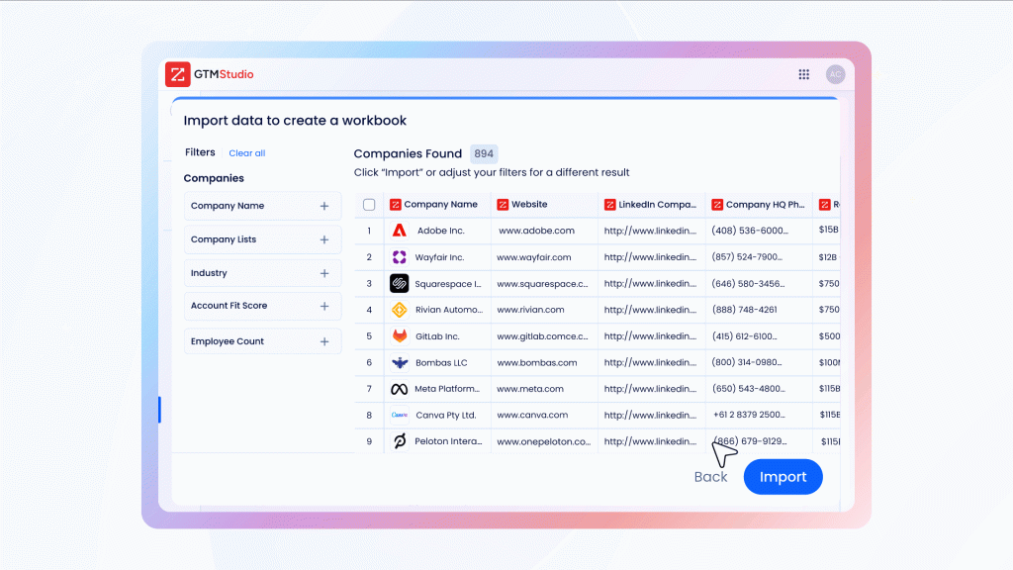Click the Wayfair logo icon
This screenshot has width=1013, height=570.
point(399,257)
